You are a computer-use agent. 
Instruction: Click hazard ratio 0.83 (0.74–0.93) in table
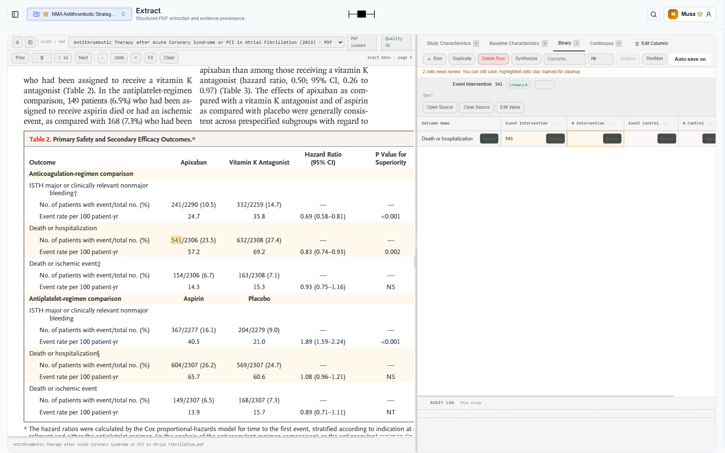tap(323, 252)
